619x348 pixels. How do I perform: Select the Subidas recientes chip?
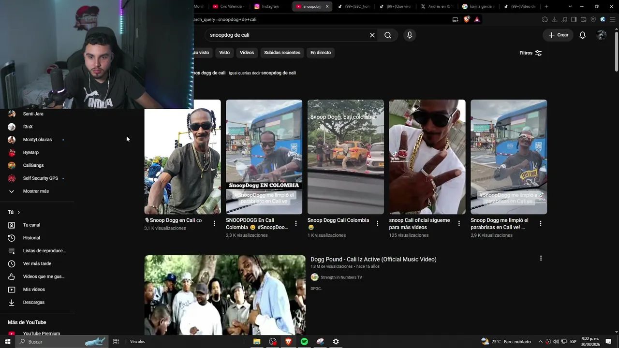[x=282, y=53]
